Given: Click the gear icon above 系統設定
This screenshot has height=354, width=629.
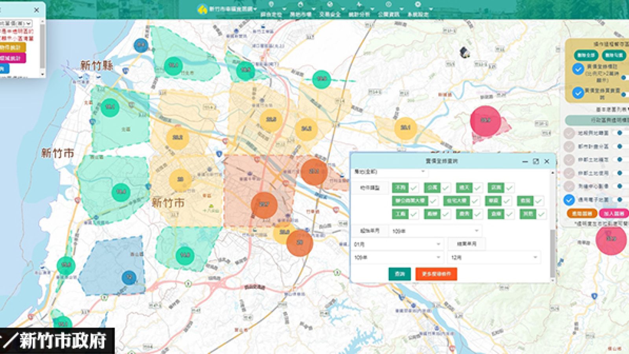Looking at the screenshot, I should tap(418, 4).
